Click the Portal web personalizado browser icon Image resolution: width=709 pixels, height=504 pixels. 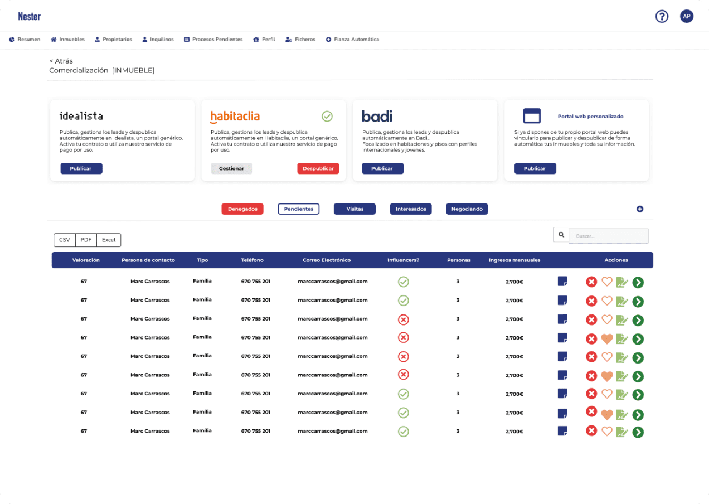pos(532,116)
